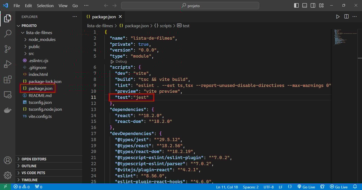Expand the OUTLINE section
Screen dimensions: 362x190
coord(29,166)
